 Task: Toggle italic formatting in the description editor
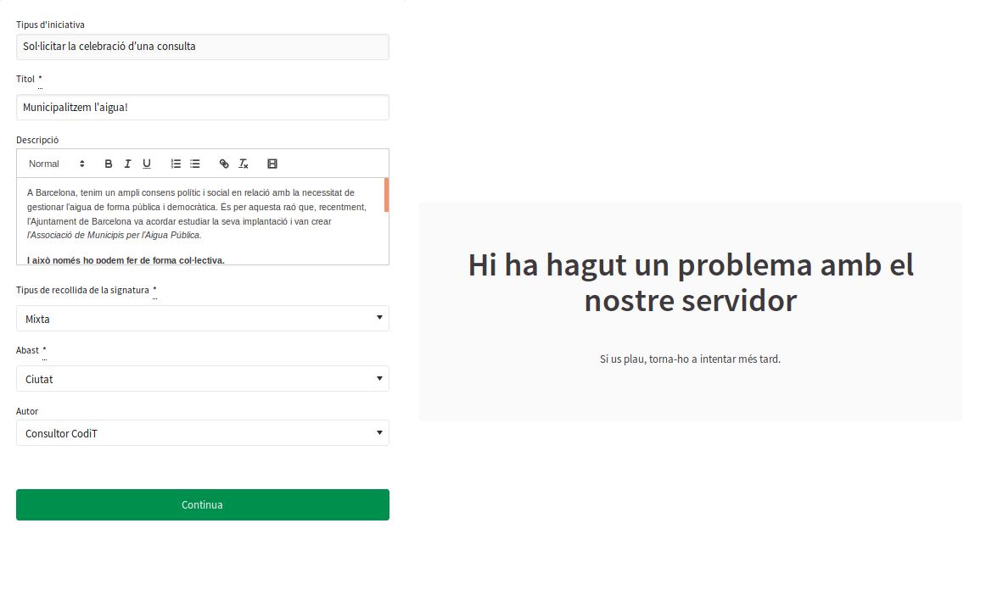(127, 164)
